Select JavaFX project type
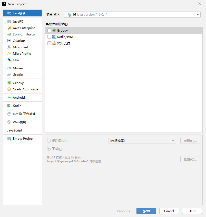 23,22
